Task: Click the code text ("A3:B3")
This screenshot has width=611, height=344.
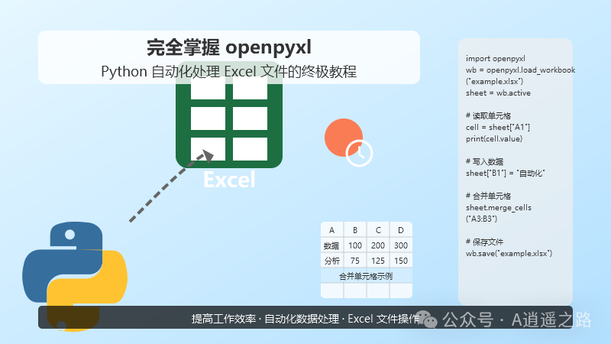Action: tap(481, 219)
